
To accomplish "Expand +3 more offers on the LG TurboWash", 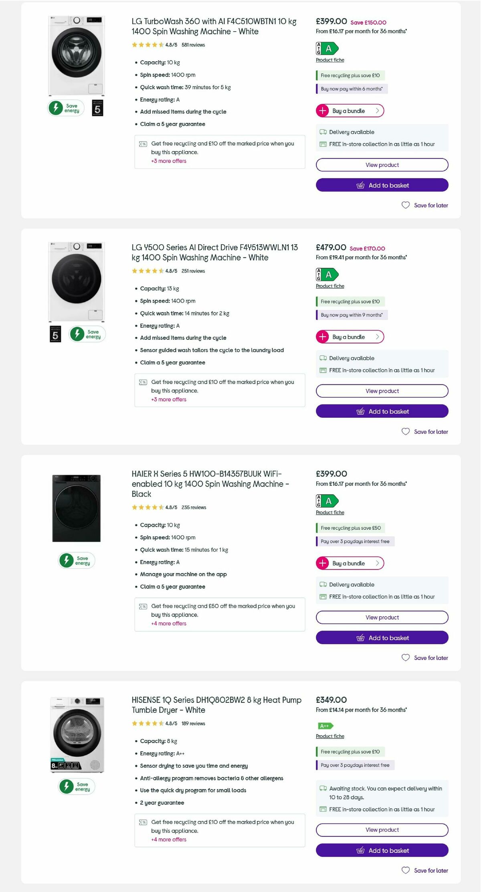I will pos(168,161).
